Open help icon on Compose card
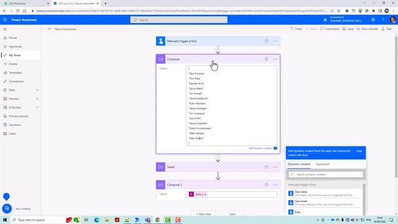The image size is (398, 224). point(267,59)
